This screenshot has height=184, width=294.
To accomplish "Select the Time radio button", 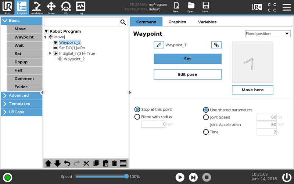I will click(206, 132).
